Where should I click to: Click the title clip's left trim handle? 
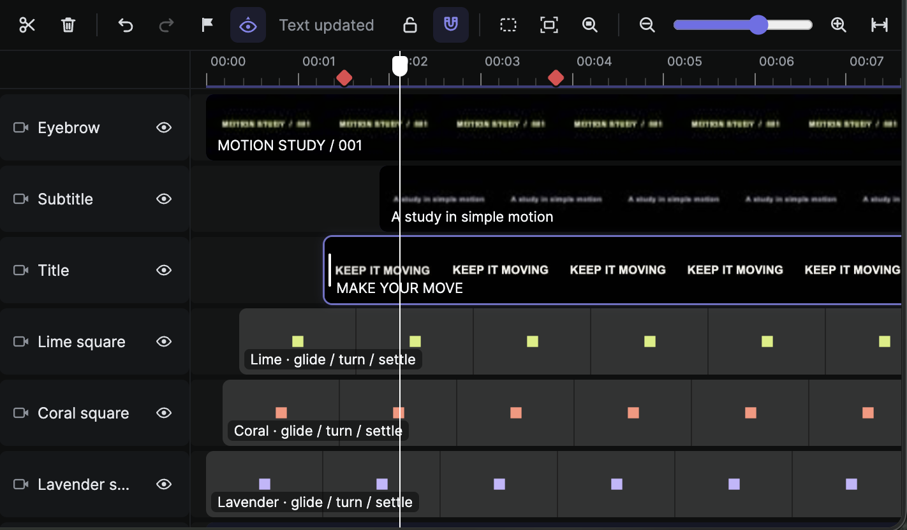330,270
